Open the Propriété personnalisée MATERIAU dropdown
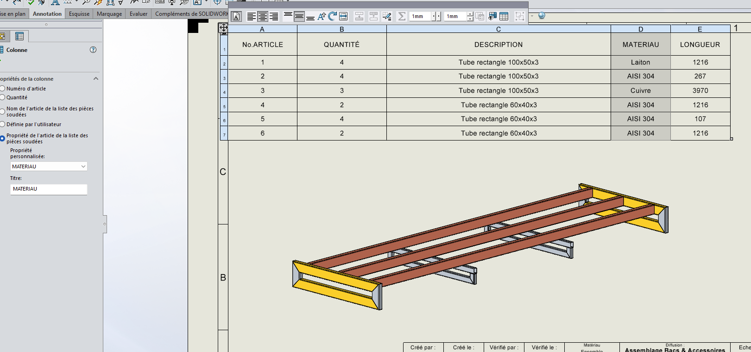751x352 pixels. tap(83, 166)
